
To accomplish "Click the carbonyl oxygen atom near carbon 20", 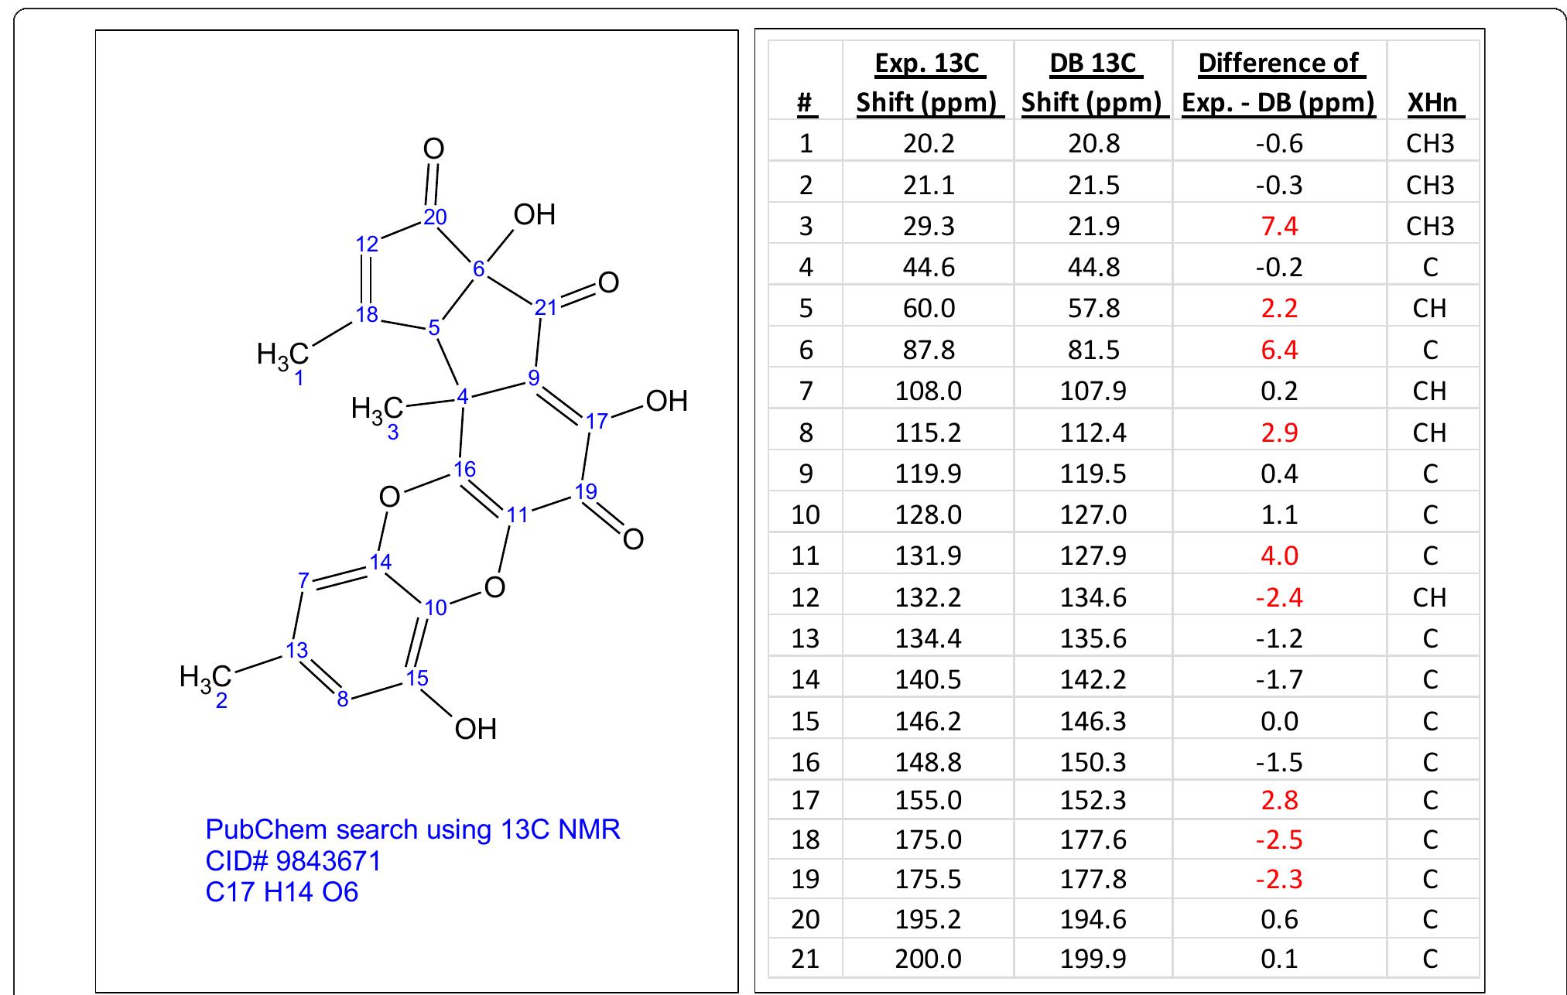I will [x=433, y=149].
